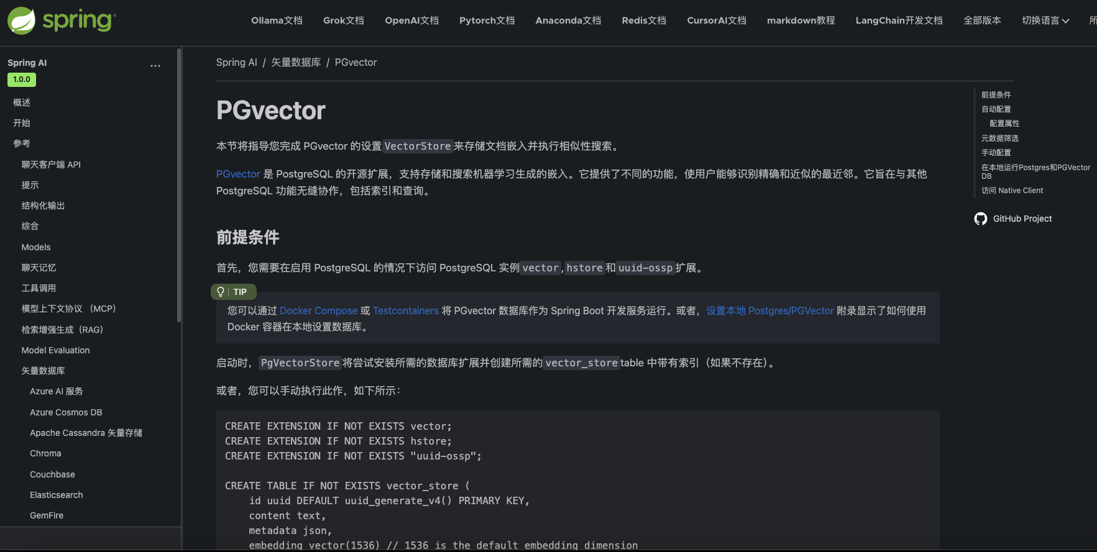This screenshot has width=1097, height=552.
Task: Select 参考 in the sidebar
Action: click(22, 143)
